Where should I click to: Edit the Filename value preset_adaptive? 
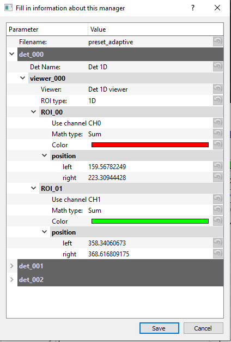(111, 42)
